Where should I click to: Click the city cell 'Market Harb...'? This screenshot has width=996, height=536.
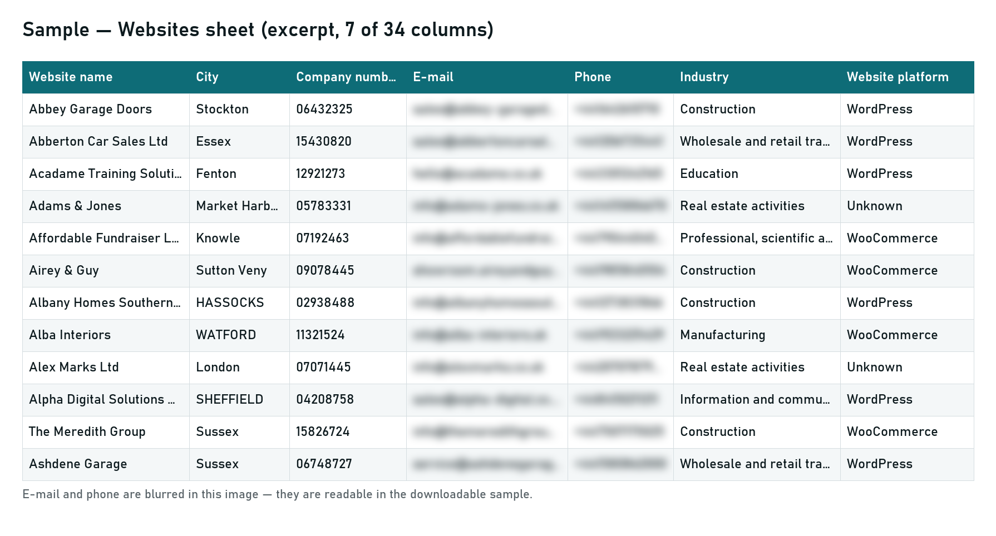click(239, 206)
